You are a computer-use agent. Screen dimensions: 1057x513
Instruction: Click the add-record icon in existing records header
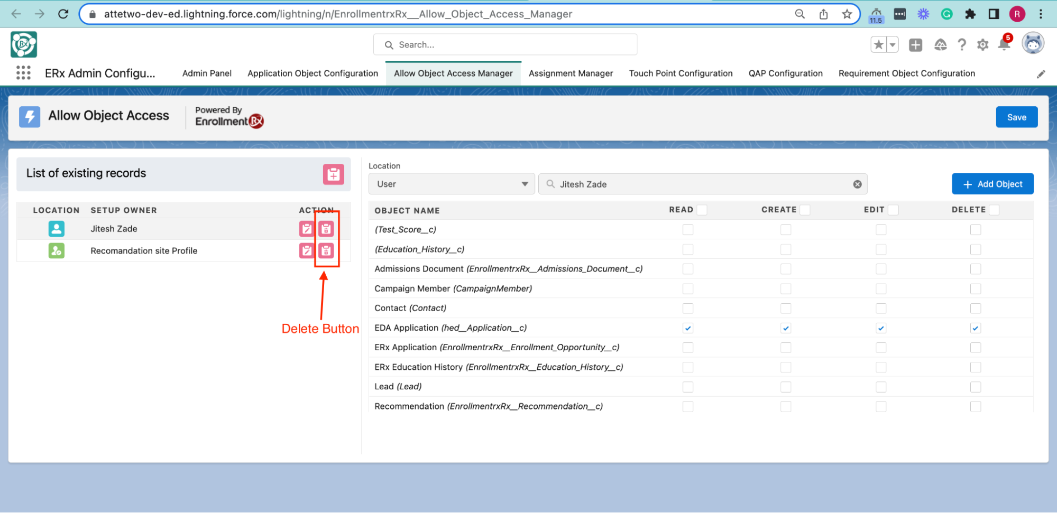pyautogui.click(x=333, y=174)
